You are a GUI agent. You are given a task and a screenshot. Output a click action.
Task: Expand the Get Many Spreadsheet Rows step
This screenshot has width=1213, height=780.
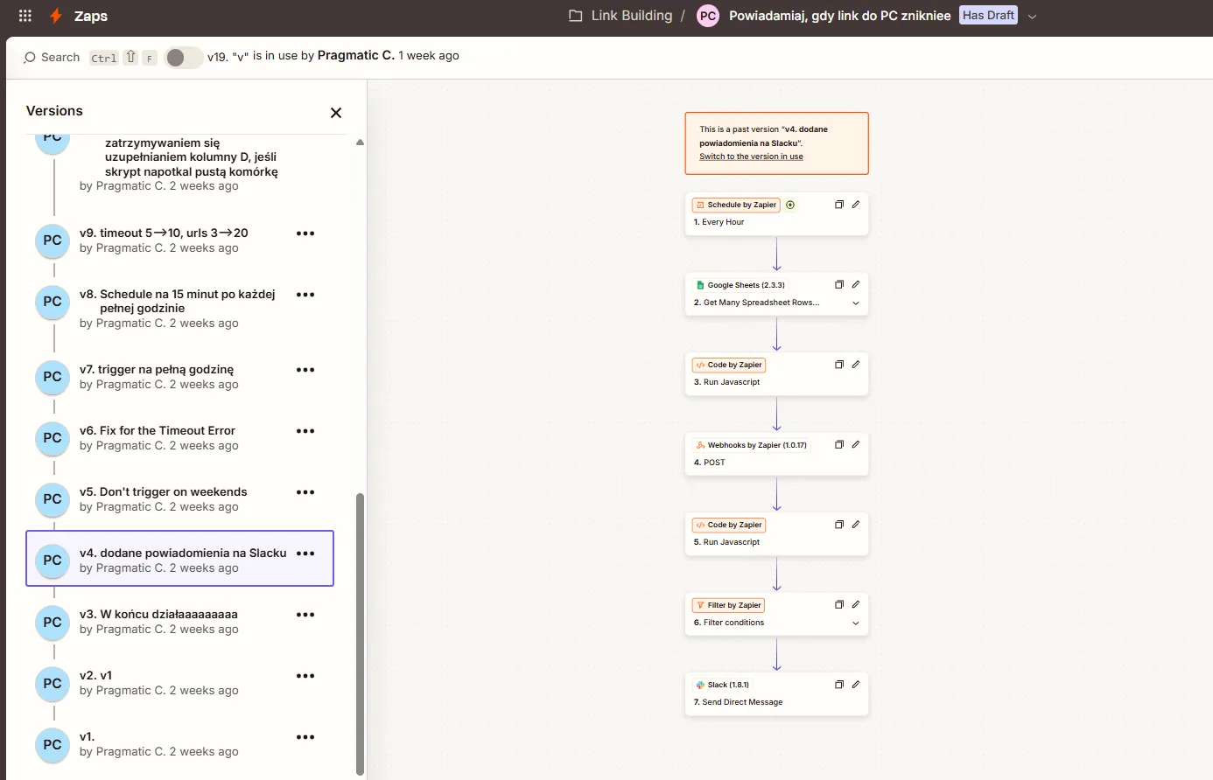(x=856, y=303)
